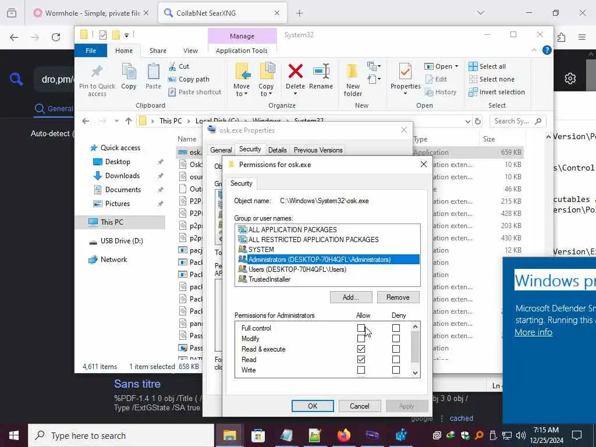Screen dimensions: 596x447
Task: Click Select none in ribbon
Action: [x=491, y=79]
